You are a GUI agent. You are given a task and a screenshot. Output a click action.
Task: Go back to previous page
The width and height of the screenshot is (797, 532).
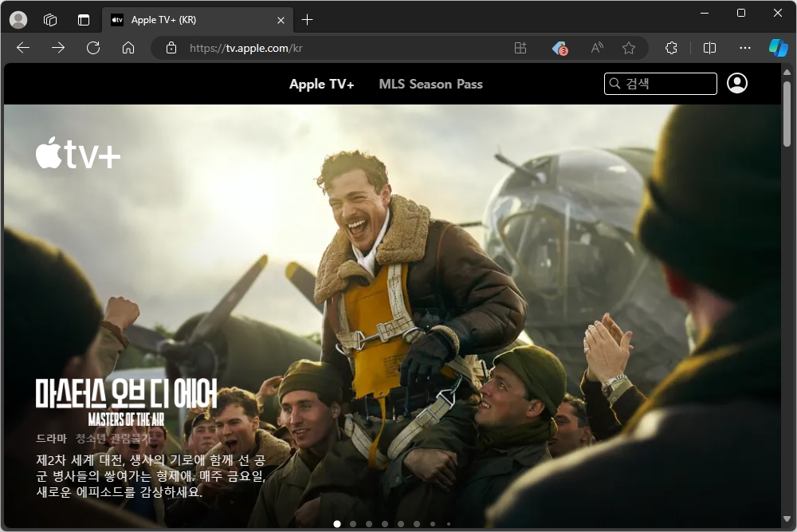pyautogui.click(x=23, y=48)
